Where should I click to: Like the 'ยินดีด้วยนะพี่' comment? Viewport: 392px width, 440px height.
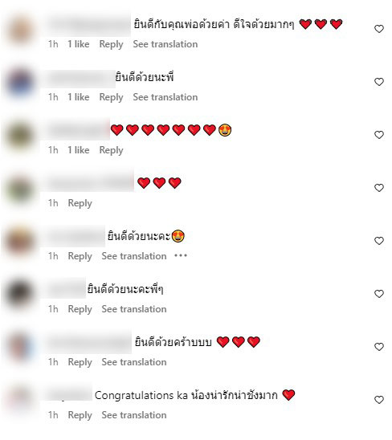point(379,82)
